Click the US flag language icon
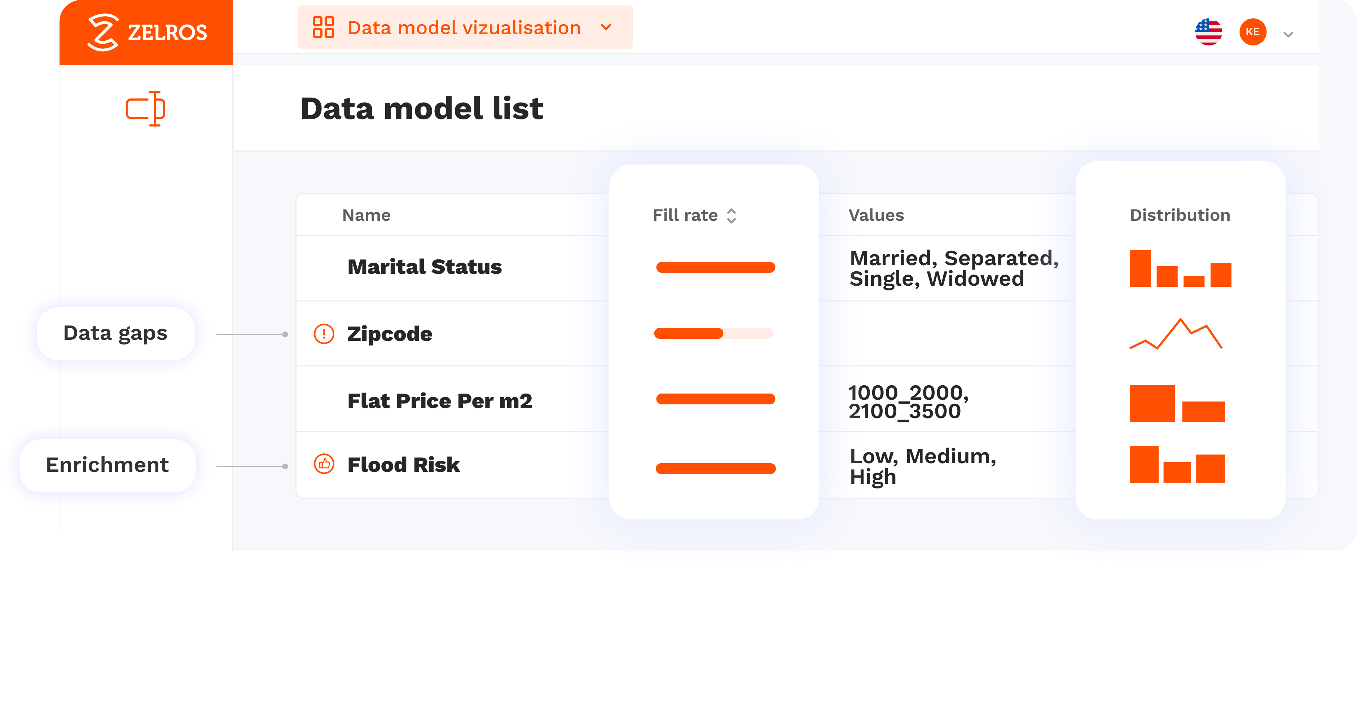This screenshot has width=1357, height=724. pos(1208,32)
